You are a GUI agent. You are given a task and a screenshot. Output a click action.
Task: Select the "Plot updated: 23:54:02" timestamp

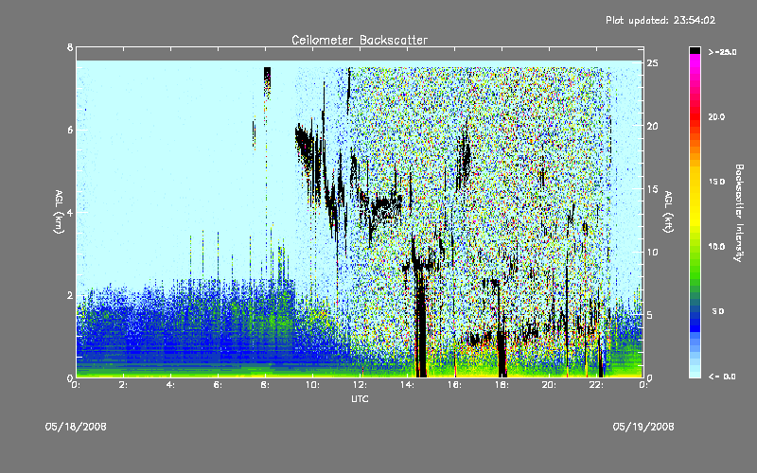[x=660, y=20]
